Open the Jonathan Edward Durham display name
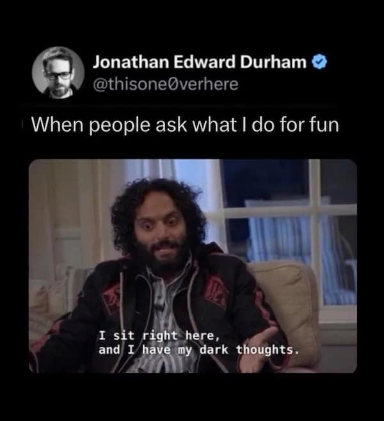The width and height of the screenshot is (384, 421). point(200,62)
